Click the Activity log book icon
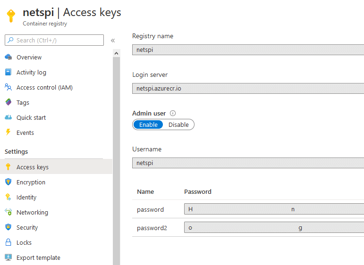This screenshot has width=364, height=265. (x=8, y=72)
